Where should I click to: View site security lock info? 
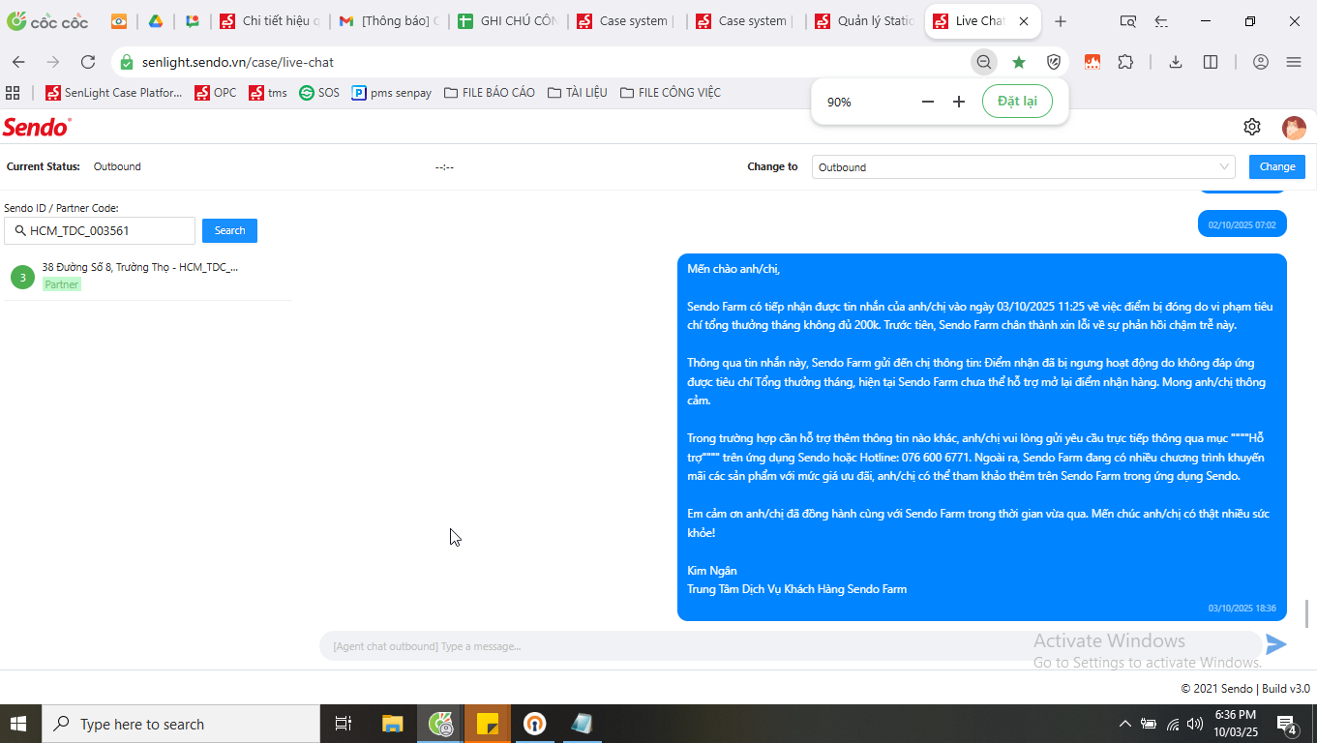pos(126,62)
